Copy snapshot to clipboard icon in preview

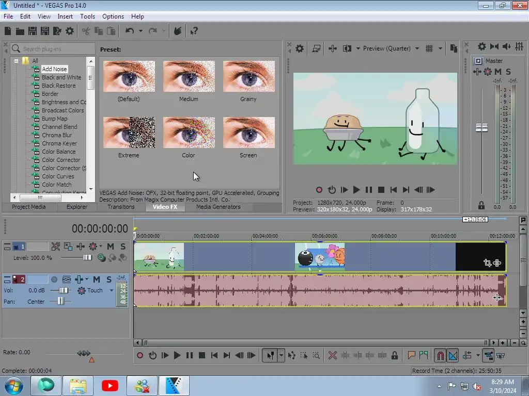(x=454, y=48)
